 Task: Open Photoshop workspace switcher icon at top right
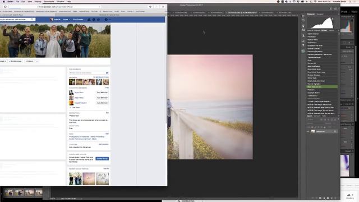pyautogui.click(x=335, y=9)
